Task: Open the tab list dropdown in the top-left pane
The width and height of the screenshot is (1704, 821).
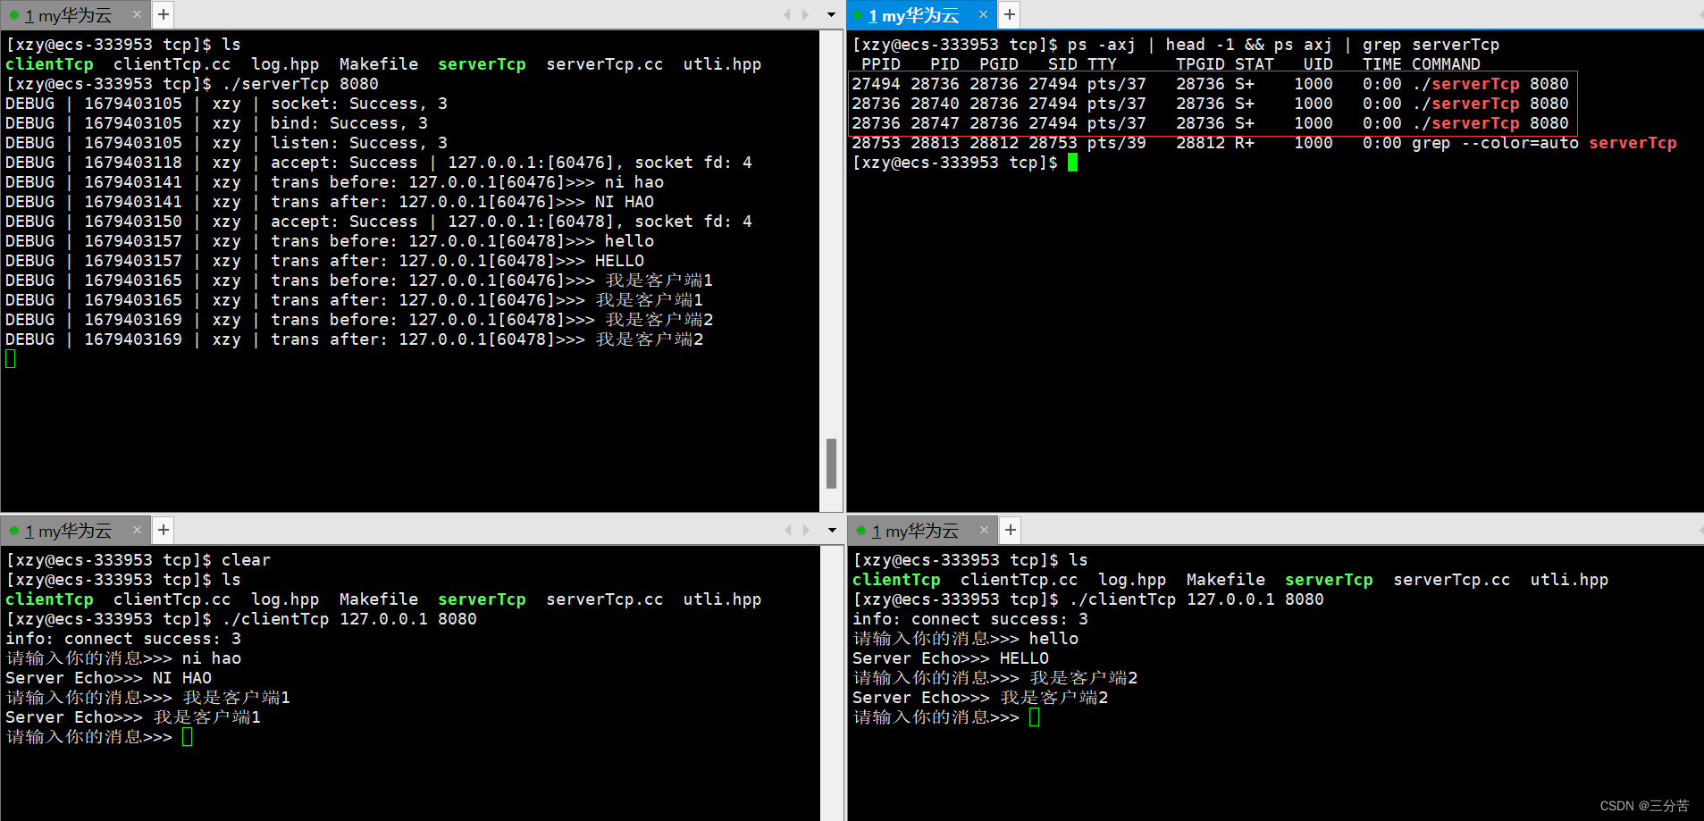Action: click(832, 15)
